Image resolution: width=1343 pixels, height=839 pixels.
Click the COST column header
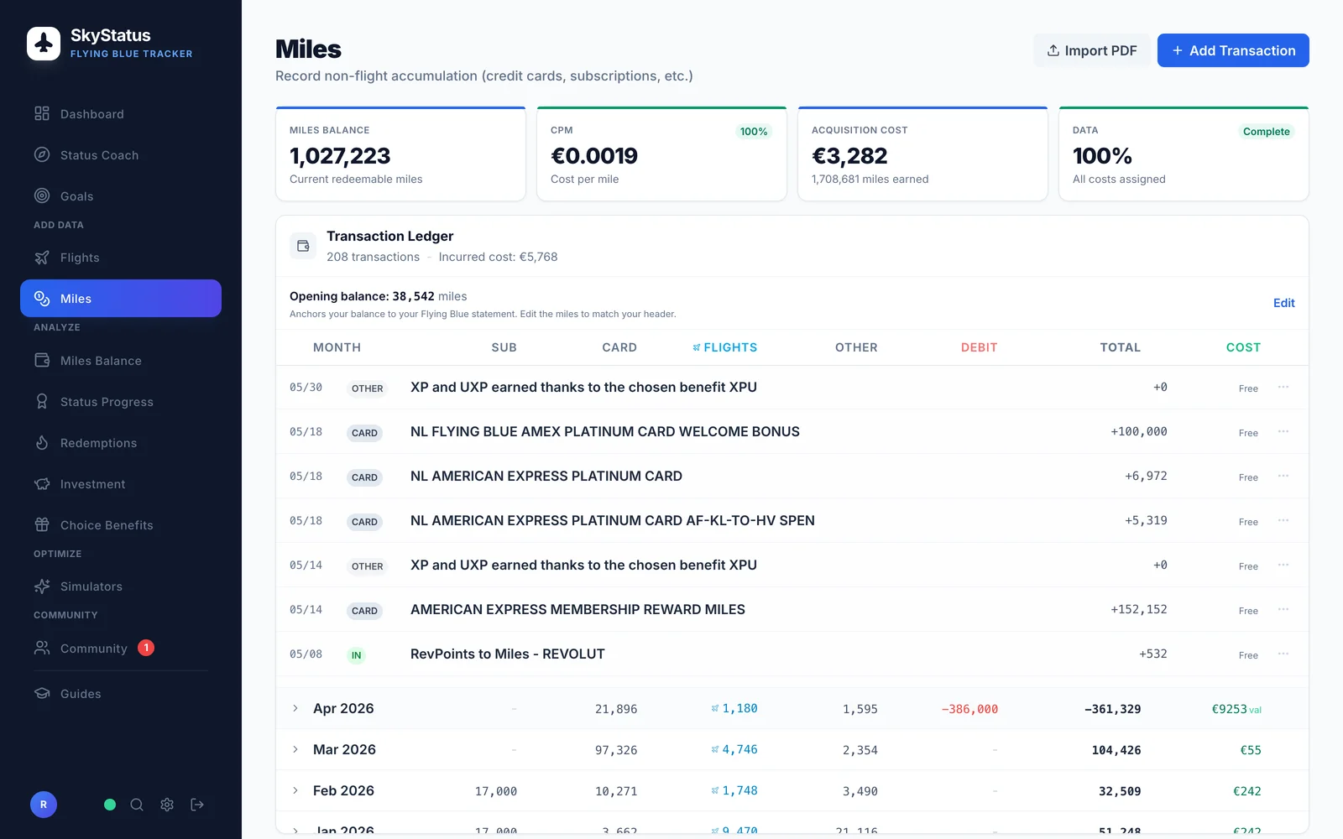point(1243,347)
